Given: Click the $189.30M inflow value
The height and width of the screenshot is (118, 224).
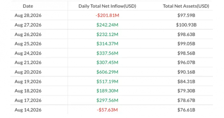Looking at the screenshot, I should point(107,91).
